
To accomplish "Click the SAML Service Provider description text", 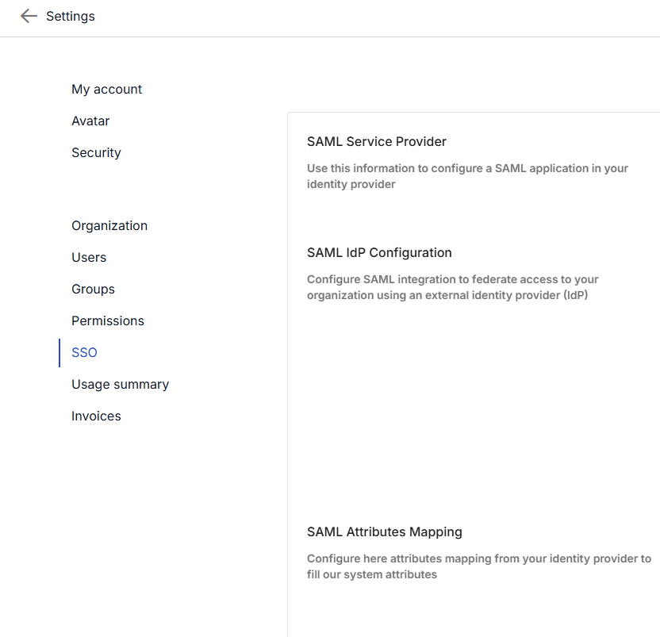I will [x=467, y=176].
